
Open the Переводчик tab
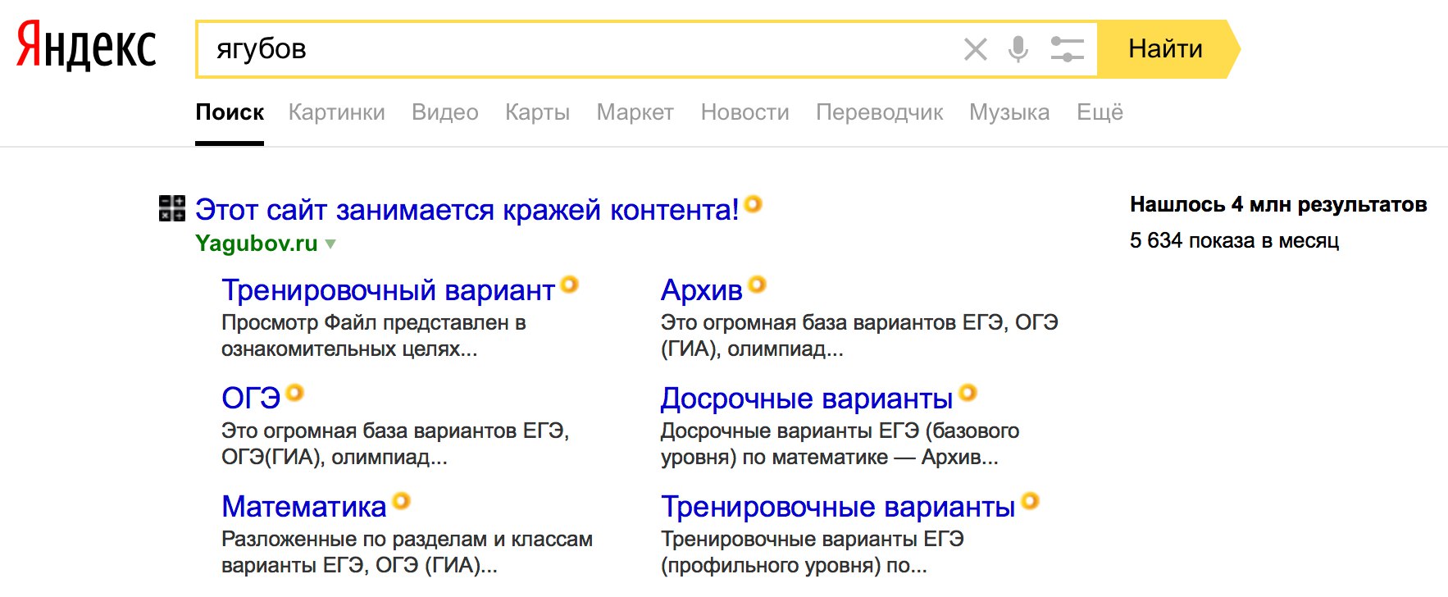tap(879, 112)
